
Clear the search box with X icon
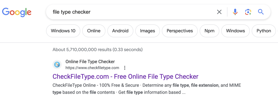(x=219, y=12)
